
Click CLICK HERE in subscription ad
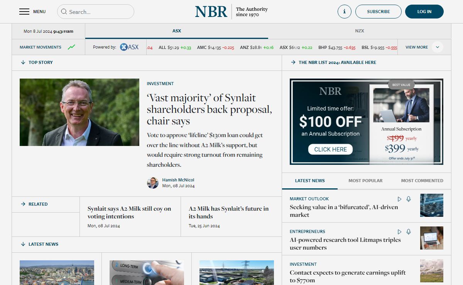330,149
